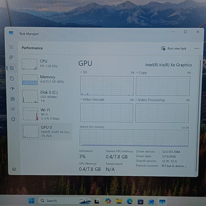Click the Wi-Fi activity thumbnail graph

(31, 114)
